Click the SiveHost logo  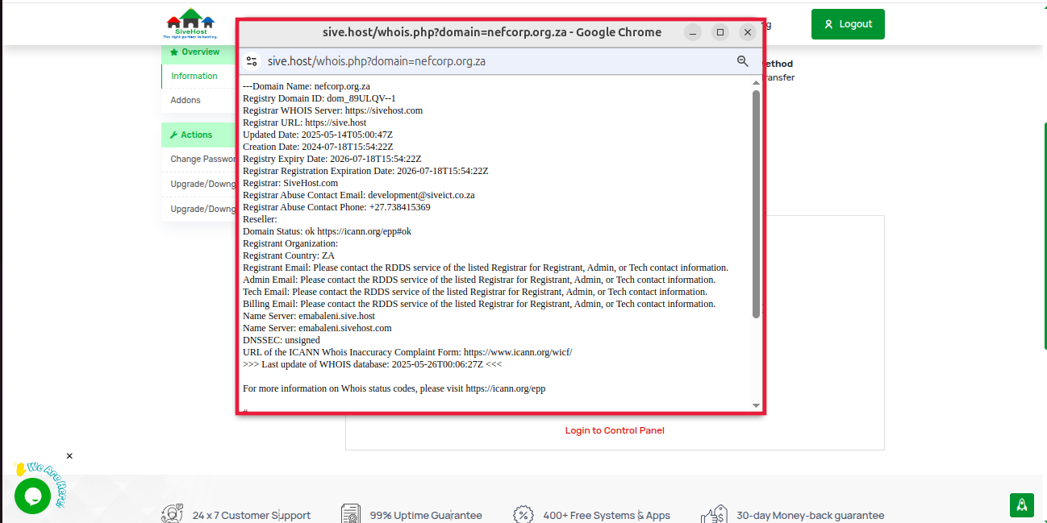190,23
